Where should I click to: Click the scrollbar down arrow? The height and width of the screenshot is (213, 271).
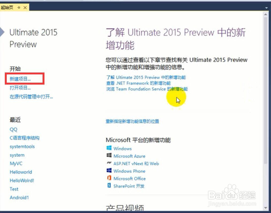point(266,208)
